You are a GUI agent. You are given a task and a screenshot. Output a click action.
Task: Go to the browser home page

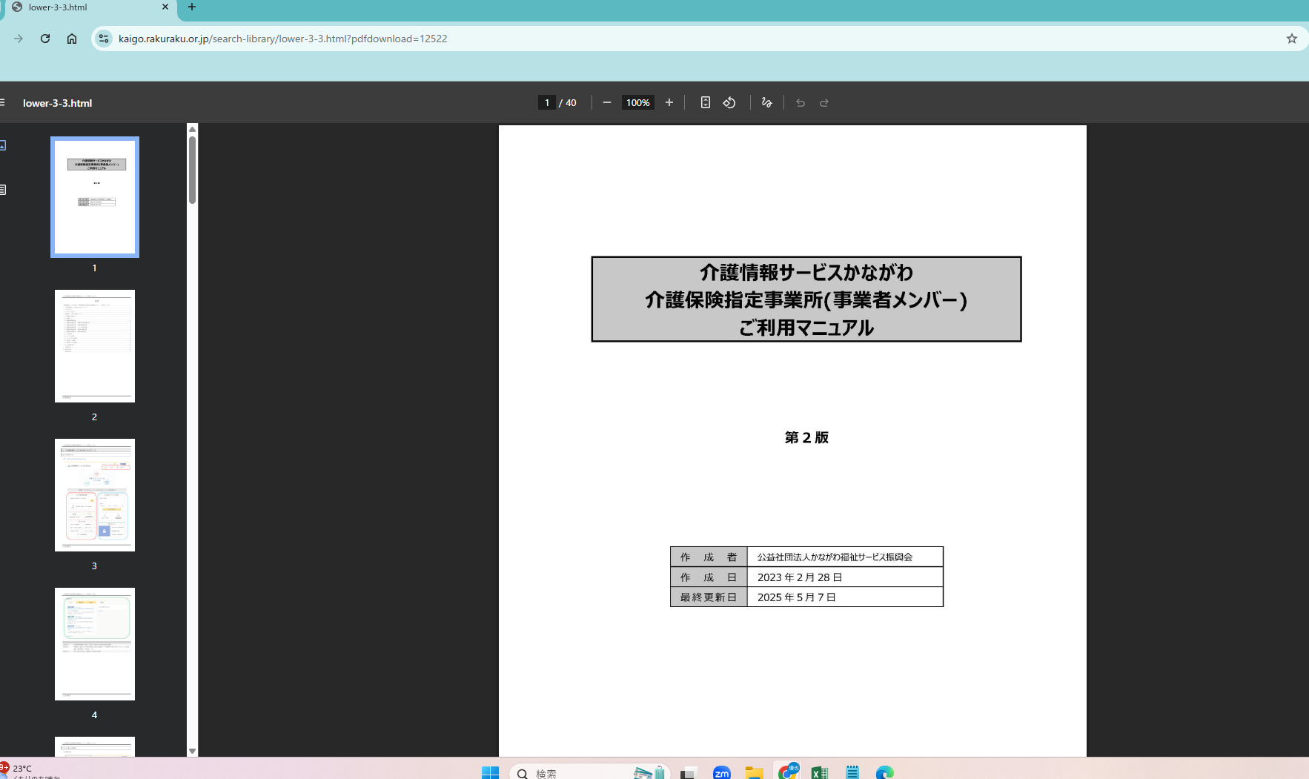(x=72, y=39)
